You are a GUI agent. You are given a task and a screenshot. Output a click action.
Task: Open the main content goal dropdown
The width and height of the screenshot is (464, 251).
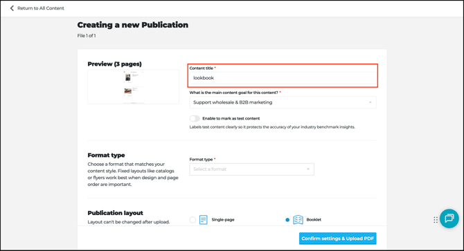[283, 102]
